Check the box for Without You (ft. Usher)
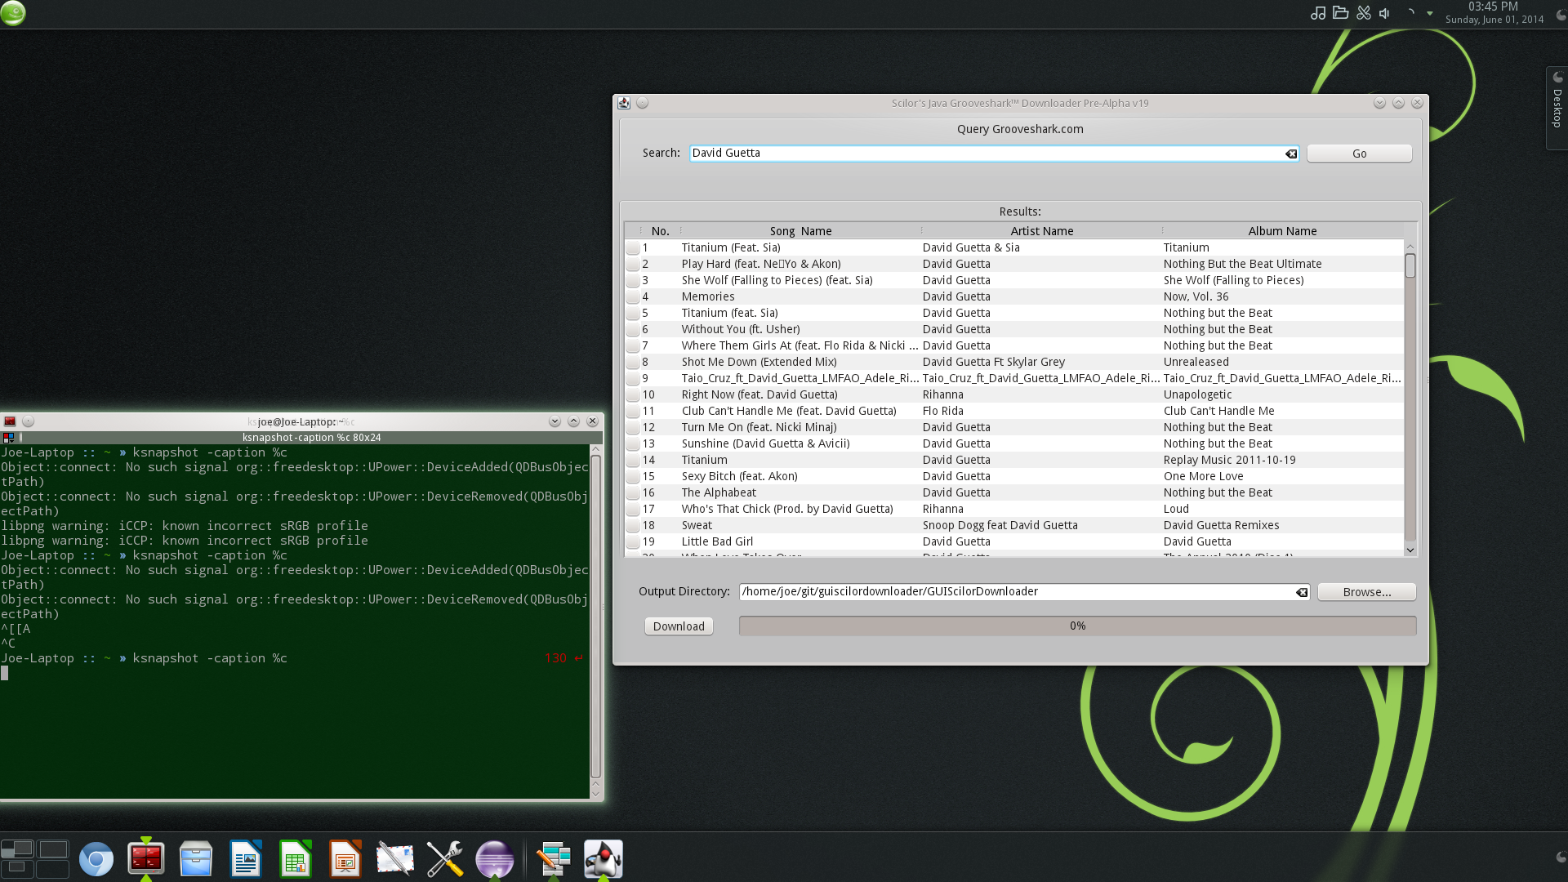The height and width of the screenshot is (882, 1568). point(633,329)
